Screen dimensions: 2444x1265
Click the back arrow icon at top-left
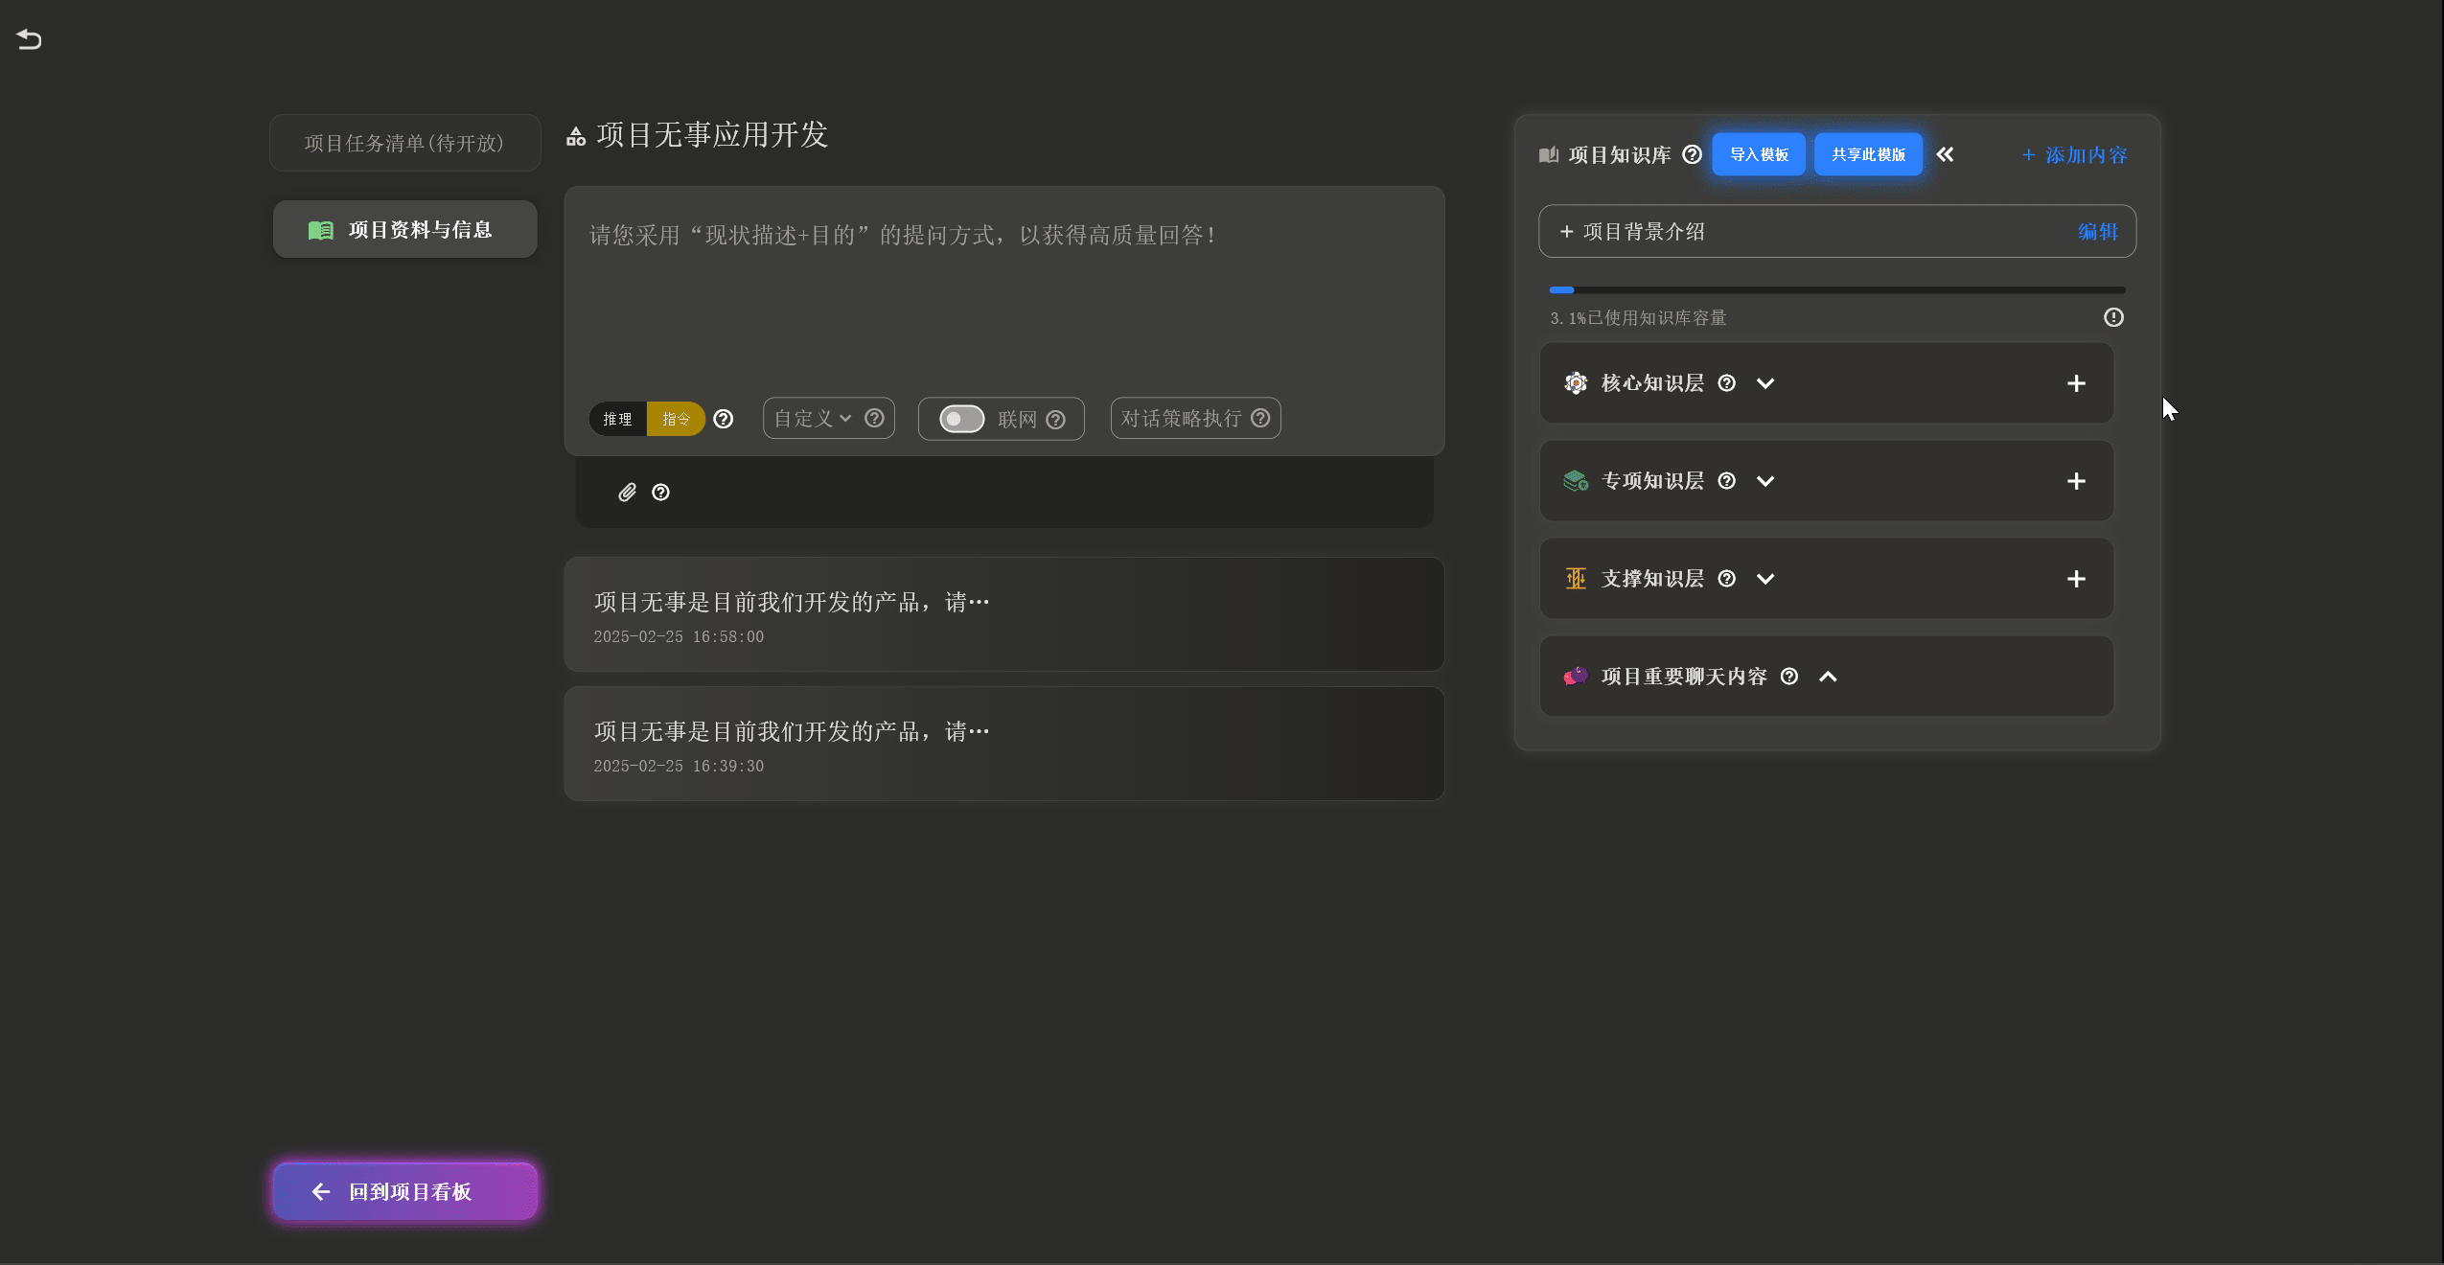(x=29, y=39)
